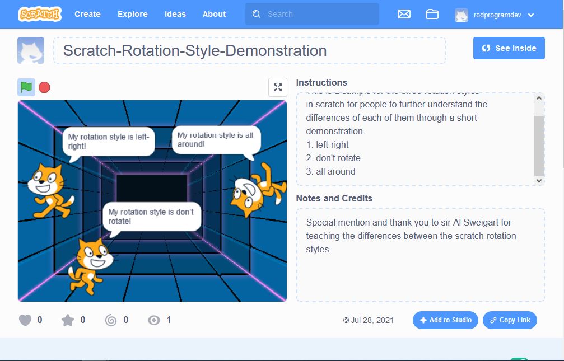
Task: Click Instructions scrollbar up arrow
Action: [x=539, y=98]
